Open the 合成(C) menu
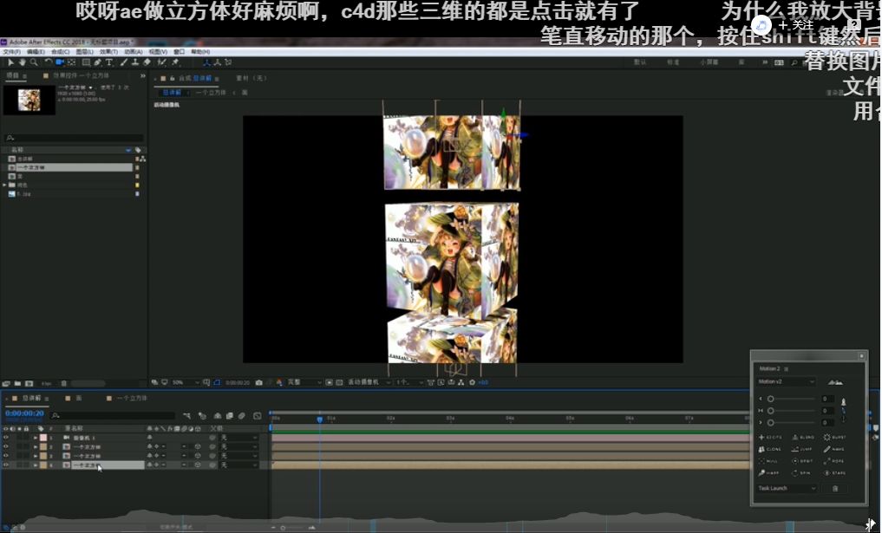This screenshot has width=882, height=533. point(60,52)
